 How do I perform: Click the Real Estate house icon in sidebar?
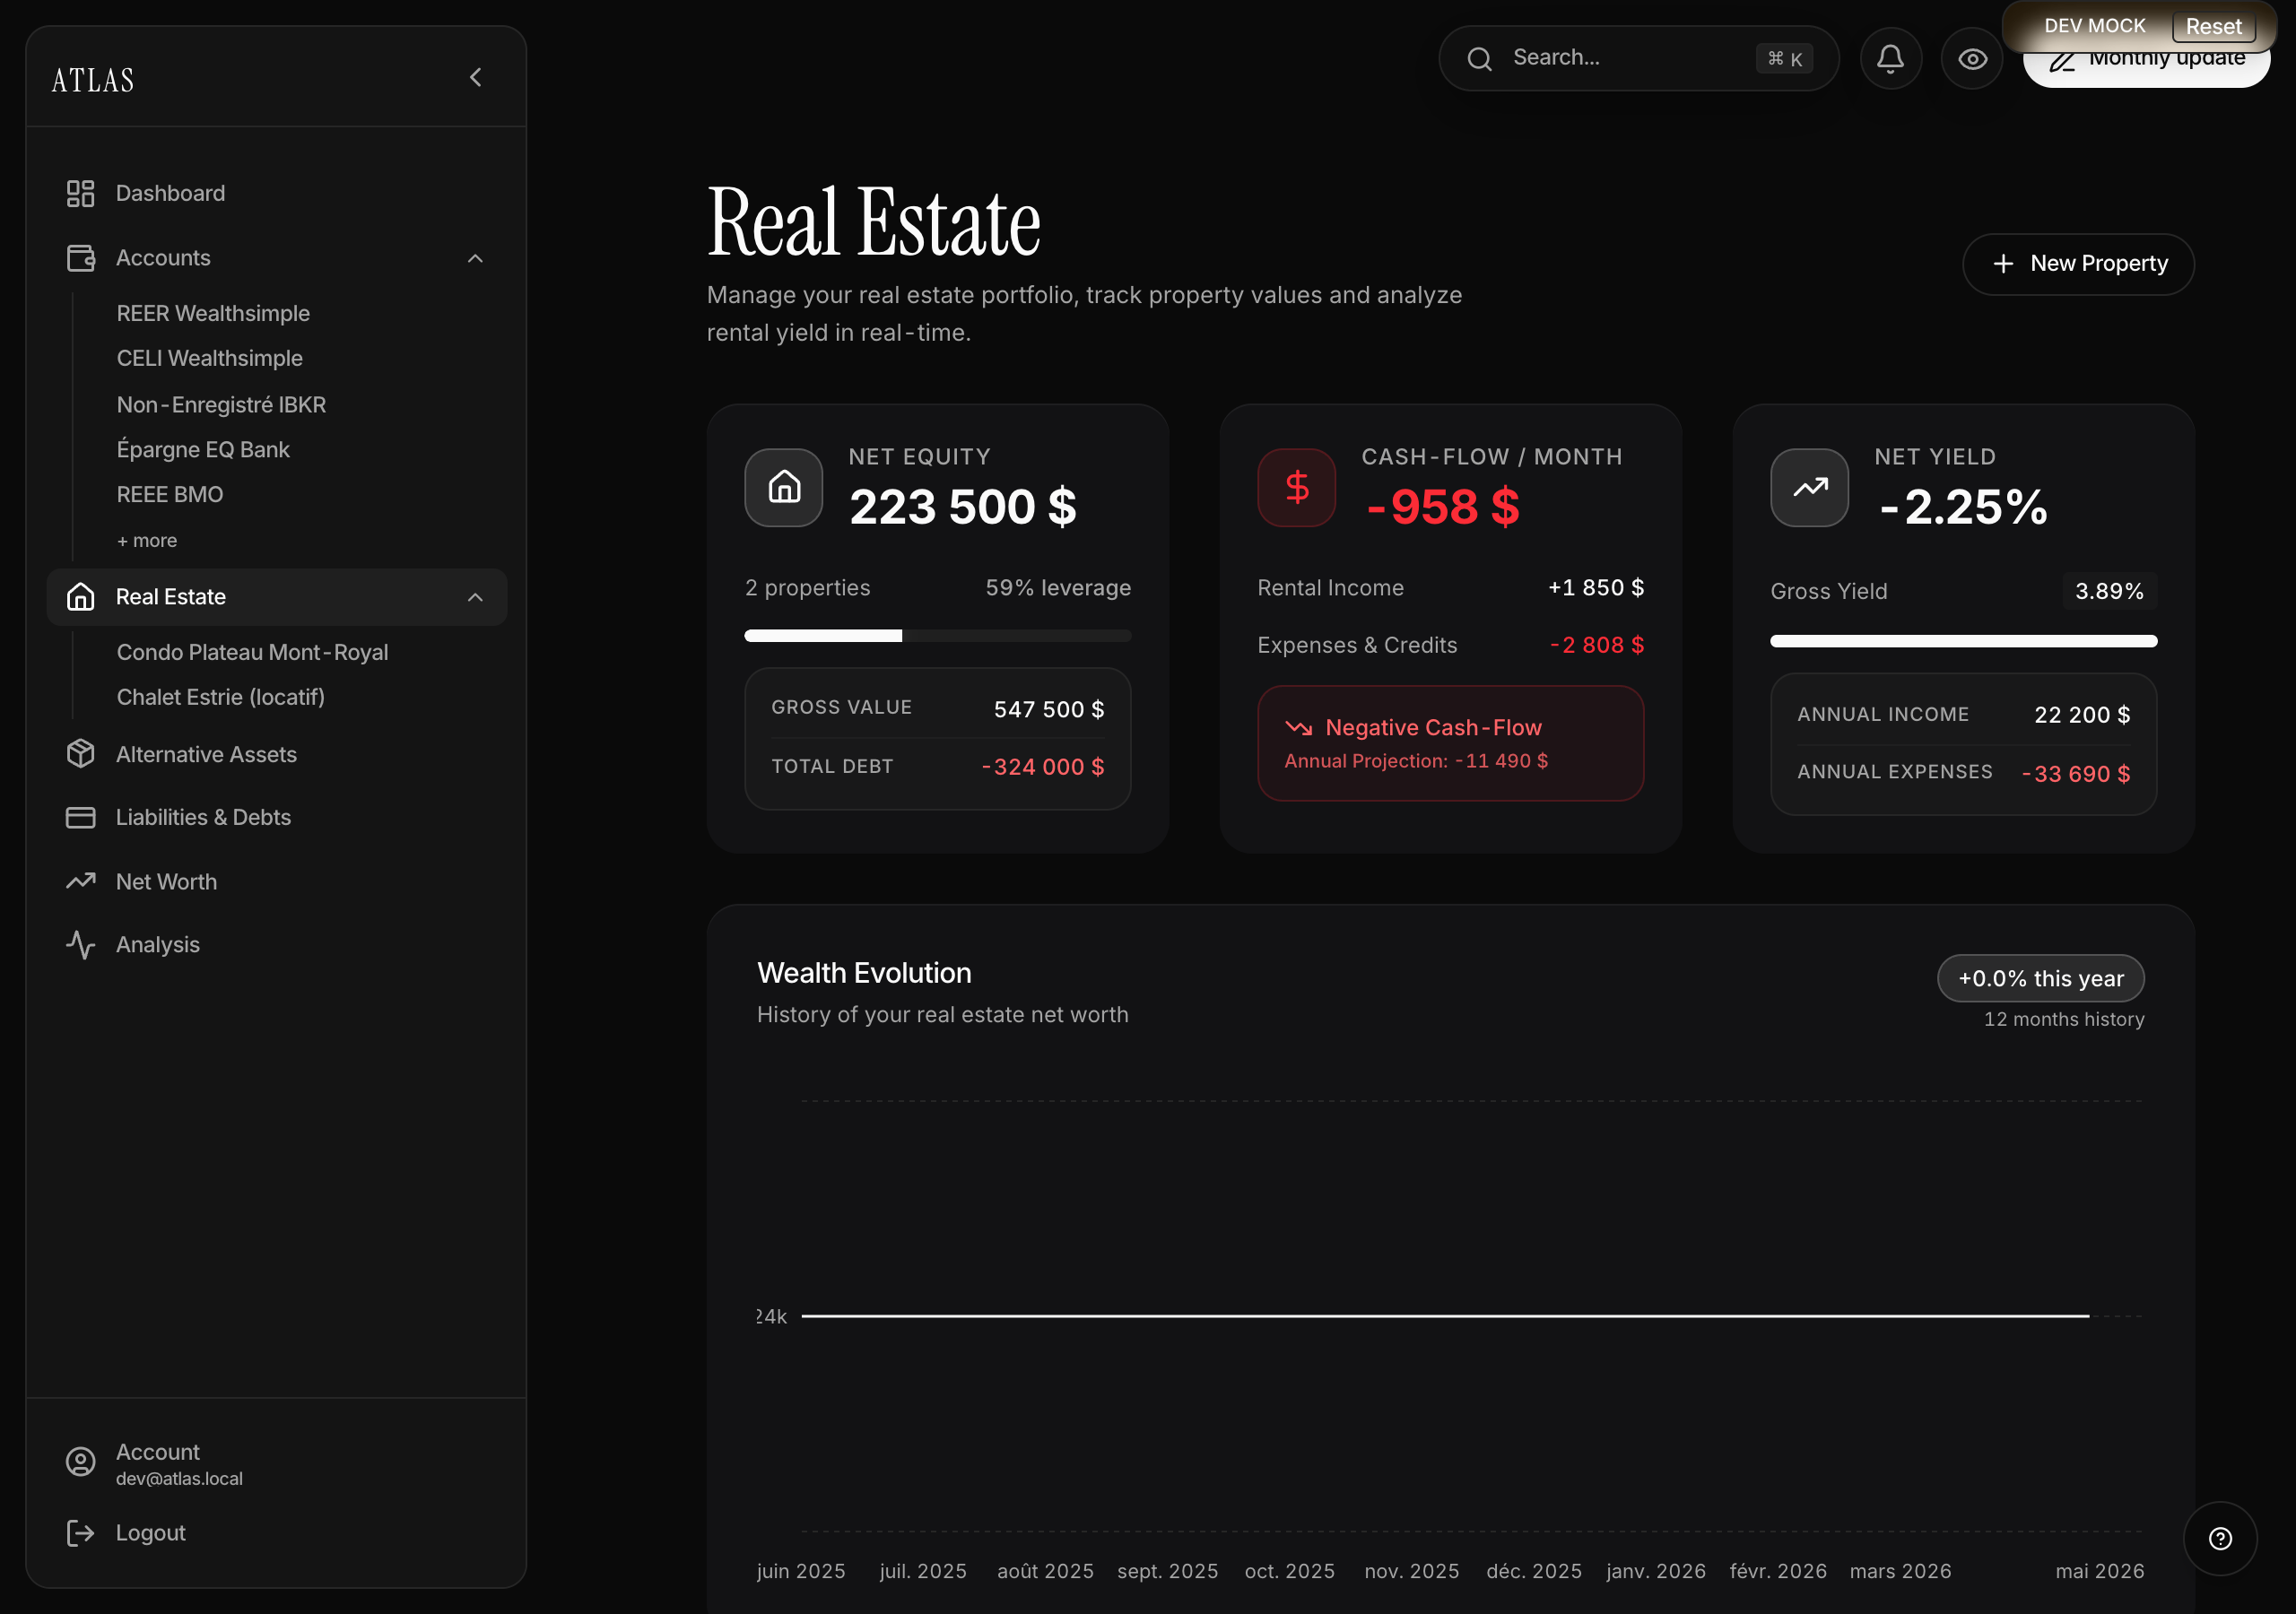pyautogui.click(x=80, y=596)
